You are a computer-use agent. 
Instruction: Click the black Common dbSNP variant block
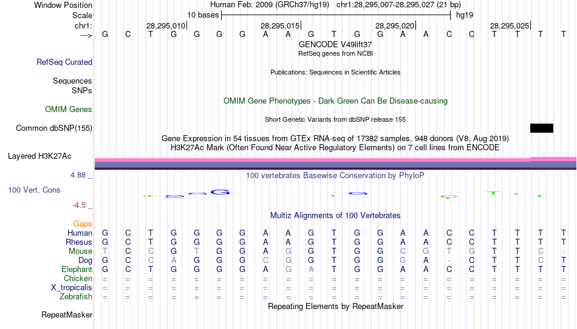pyautogui.click(x=542, y=128)
